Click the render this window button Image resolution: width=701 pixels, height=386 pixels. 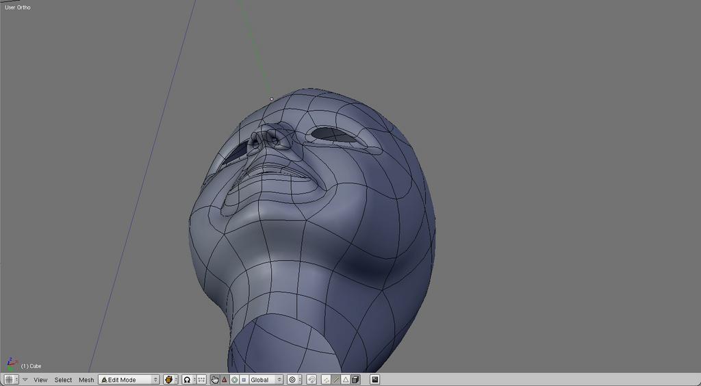374,380
